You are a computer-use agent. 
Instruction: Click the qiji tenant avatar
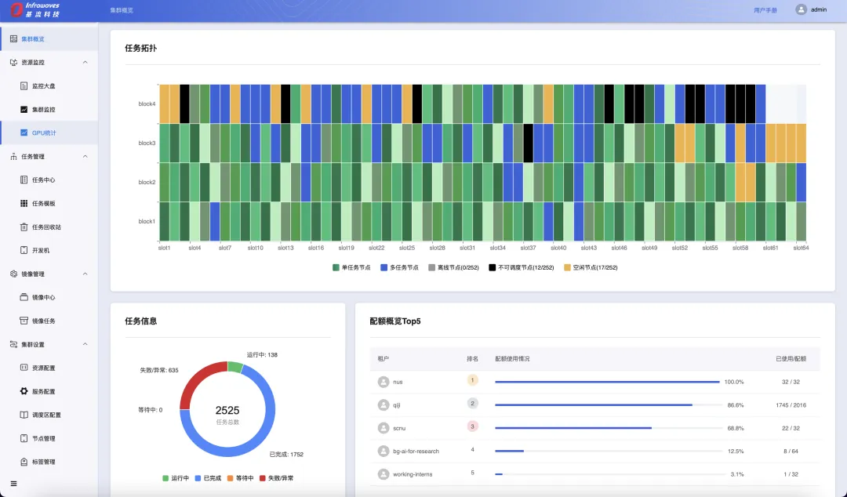384,405
